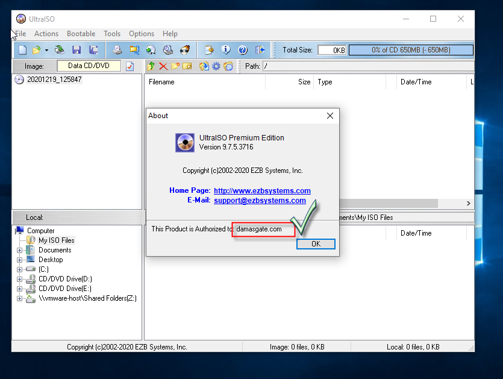
Task: Click the Data CD/DVD image type box
Action: coord(89,66)
